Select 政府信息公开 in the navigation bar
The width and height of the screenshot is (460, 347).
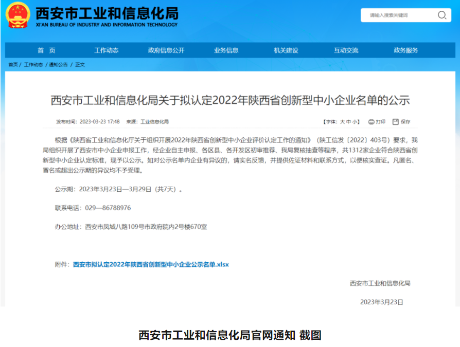(166, 50)
